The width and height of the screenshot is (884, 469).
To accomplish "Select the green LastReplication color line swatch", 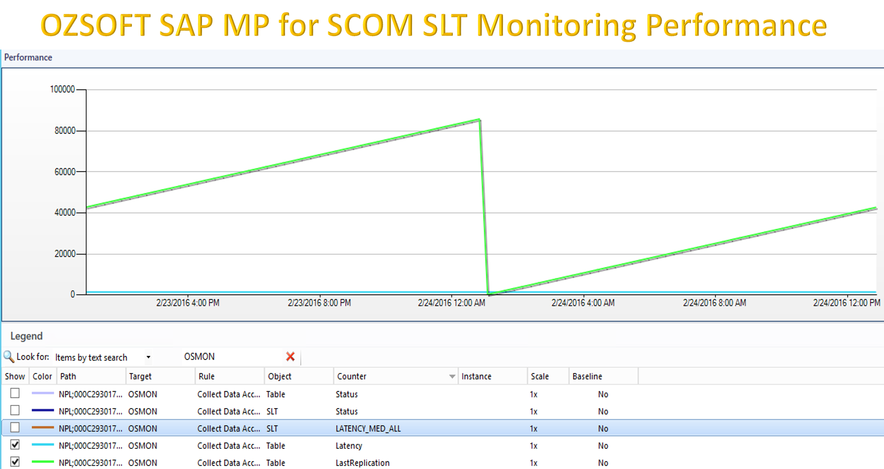I will click(x=42, y=462).
